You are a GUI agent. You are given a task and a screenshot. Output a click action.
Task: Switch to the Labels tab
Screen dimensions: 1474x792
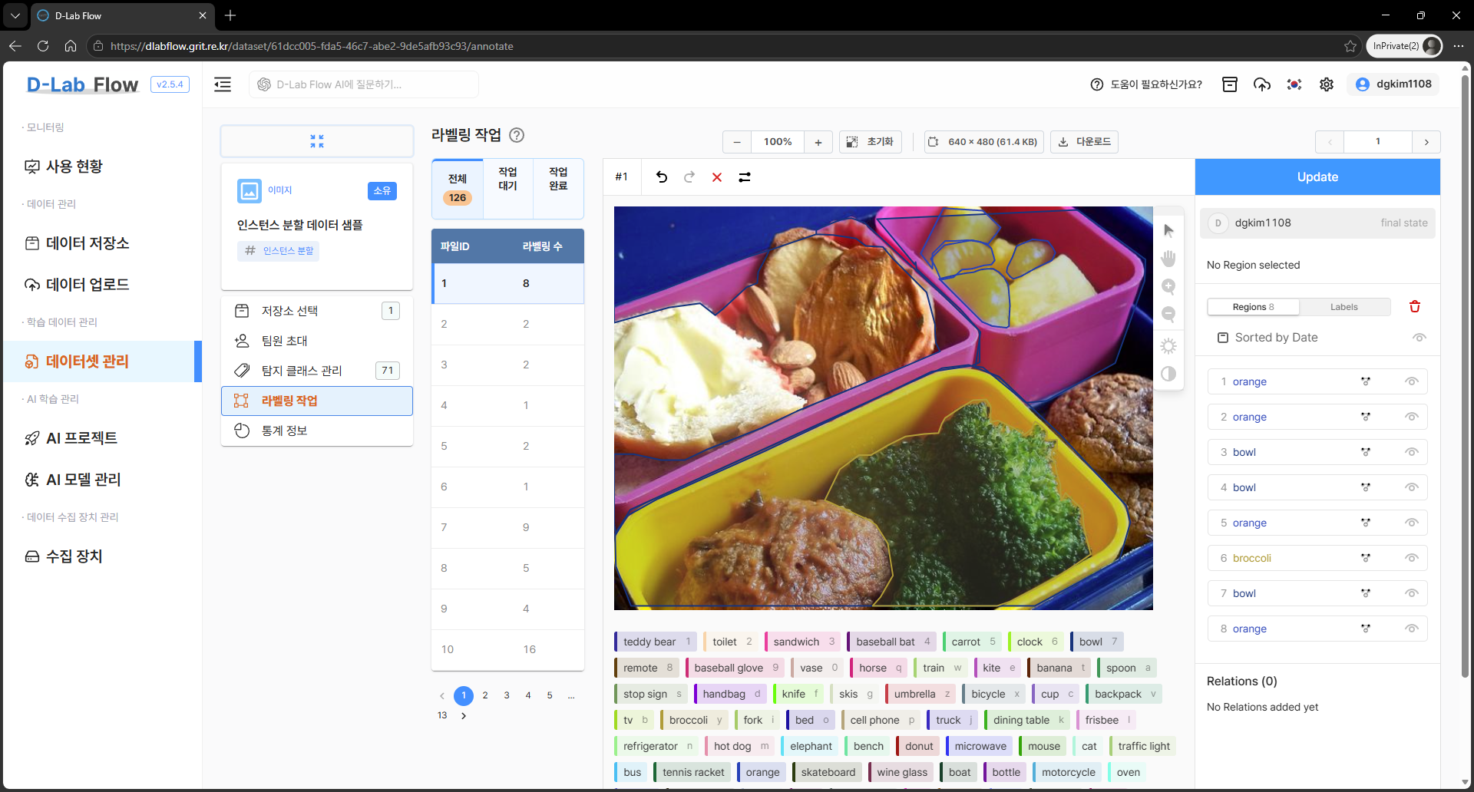(1344, 307)
